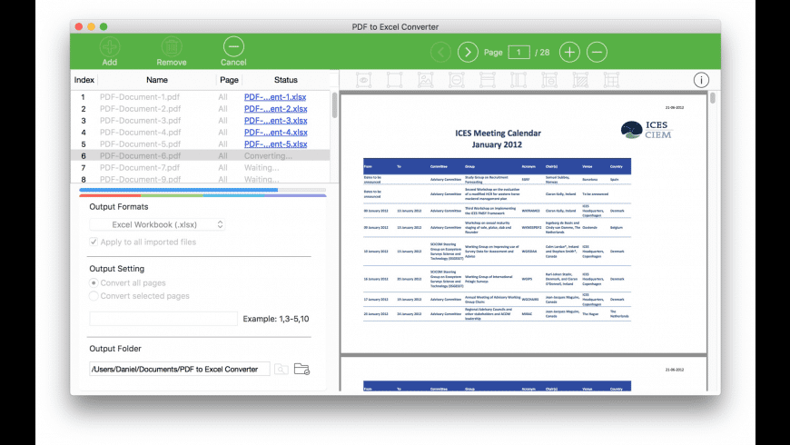Open the Excel Workbook (.xlsx) format dropdown
Screen dimensions: 790x445
[157, 224]
